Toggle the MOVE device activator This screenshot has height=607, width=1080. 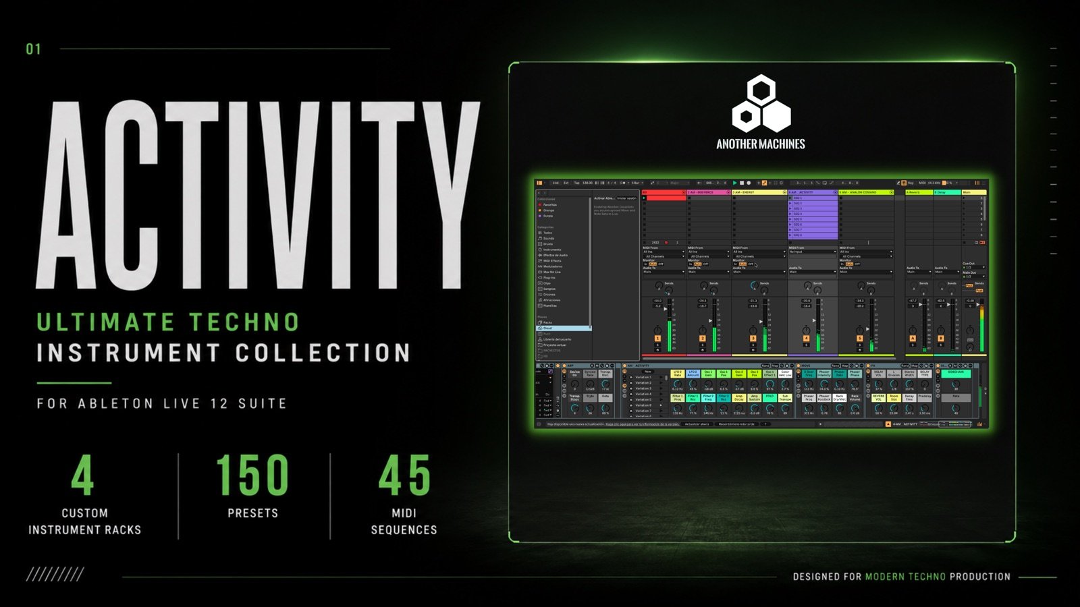[799, 366]
